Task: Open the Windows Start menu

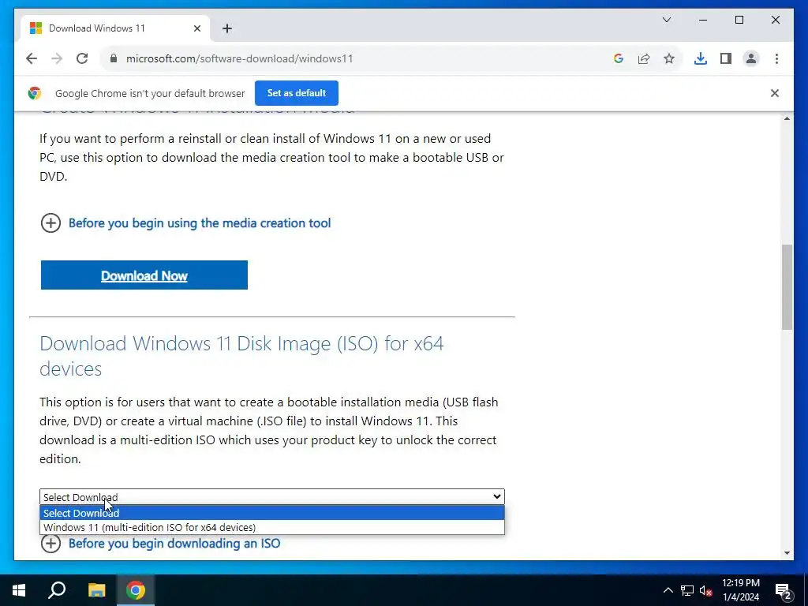Action: (19, 590)
